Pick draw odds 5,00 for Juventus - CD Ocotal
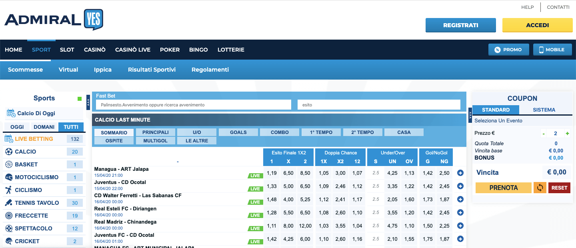The width and height of the screenshot is (576, 248). click(x=288, y=186)
